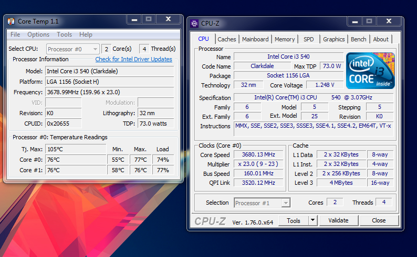Image resolution: width=417 pixels, height=257 pixels.
Task: Click the Core Speed value '3680.13 MHz'
Action: point(258,154)
